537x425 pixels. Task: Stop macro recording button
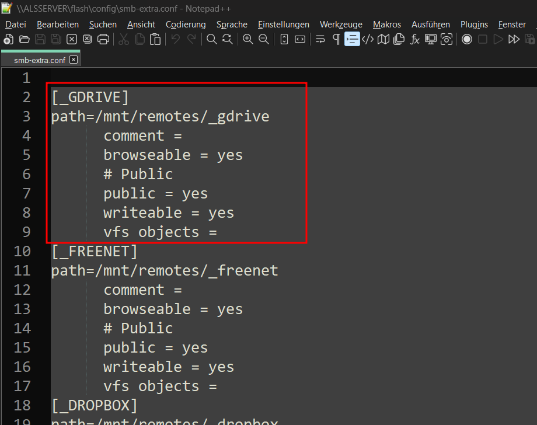coord(483,39)
